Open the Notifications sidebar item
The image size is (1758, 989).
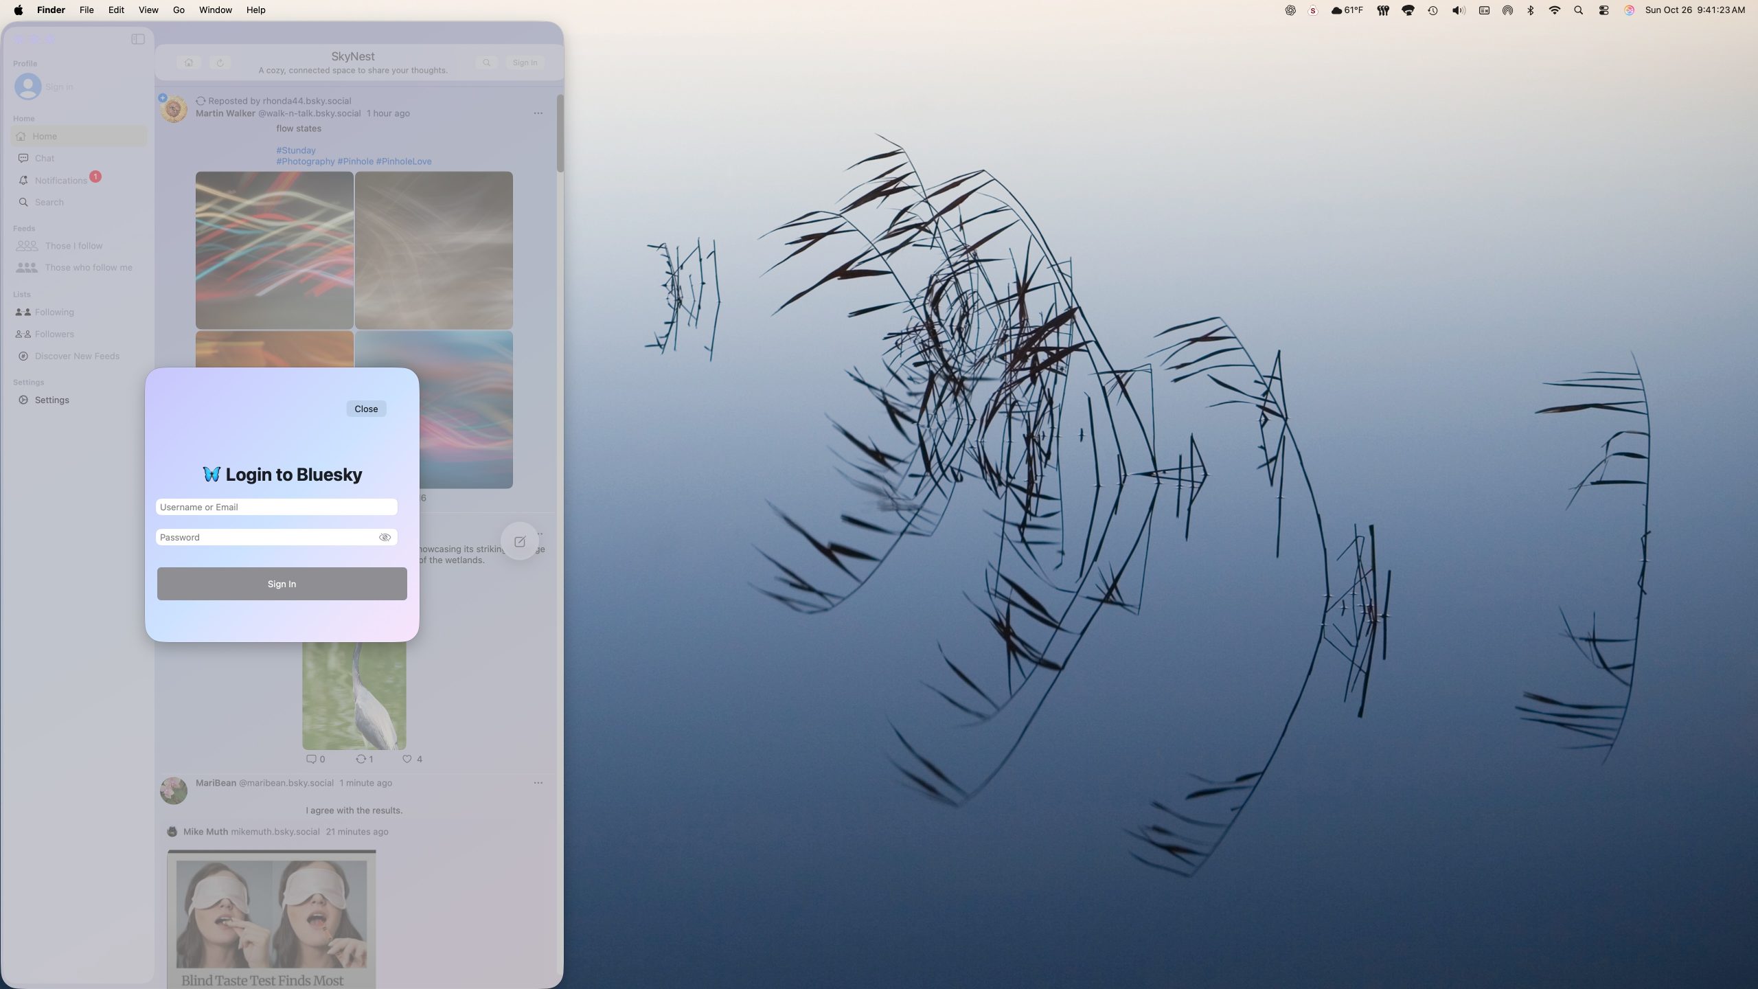coord(60,180)
